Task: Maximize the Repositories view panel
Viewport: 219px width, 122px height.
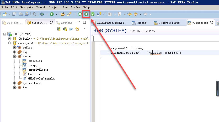Action: click(x=84, y=22)
